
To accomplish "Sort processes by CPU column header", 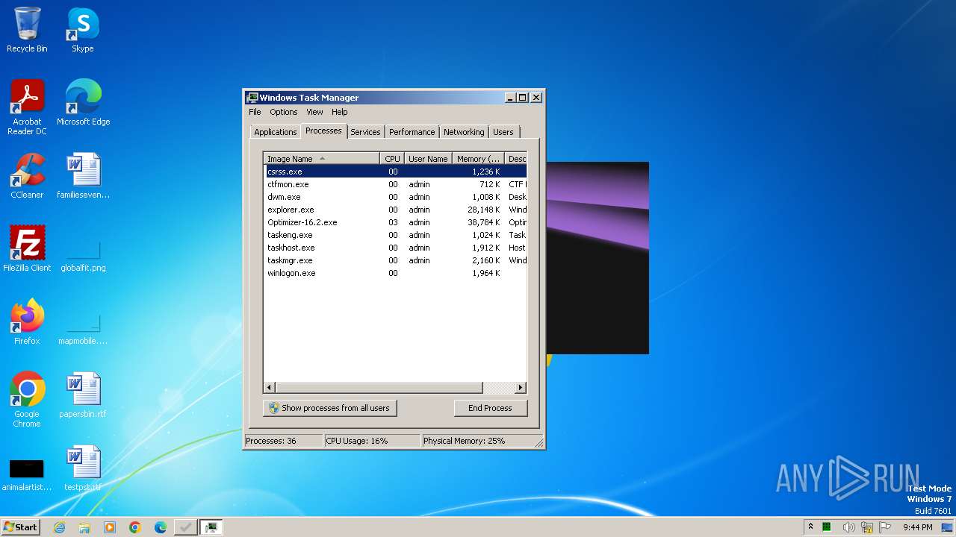I will pyautogui.click(x=392, y=159).
